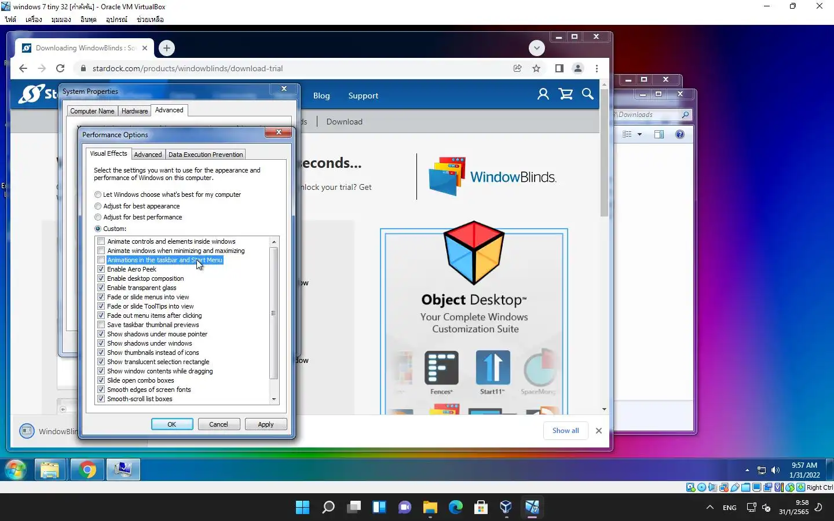Open Chrome profile avatar
This screenshot has width=834, height=521.
pyautogui.click(x=578, y=68)
